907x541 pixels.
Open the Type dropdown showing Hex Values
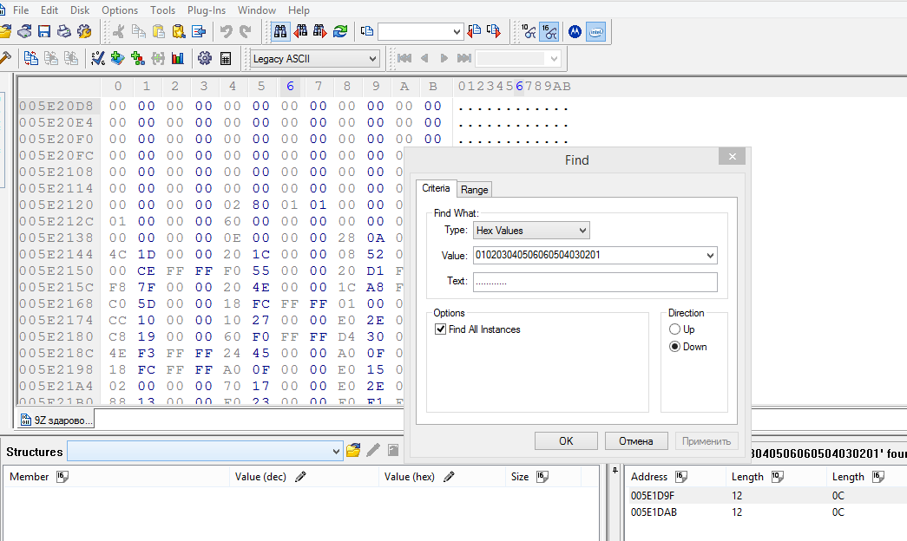pos(531,231)
